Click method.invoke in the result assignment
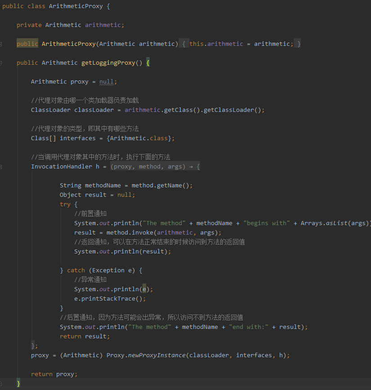The image size is (371, 390). click(130, 233)
